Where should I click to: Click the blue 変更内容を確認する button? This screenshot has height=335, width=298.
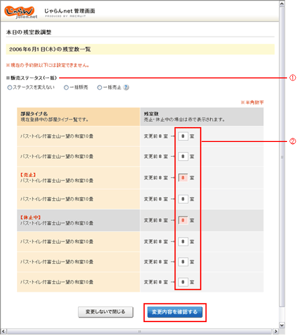click(174, 312)
